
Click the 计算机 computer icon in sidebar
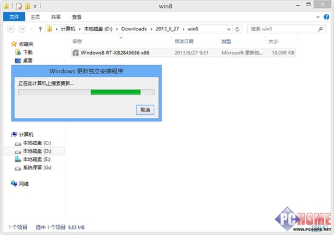(x=14, y=134)
